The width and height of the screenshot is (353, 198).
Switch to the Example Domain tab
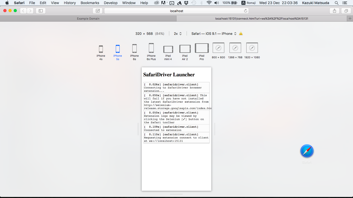pos(88,19)
